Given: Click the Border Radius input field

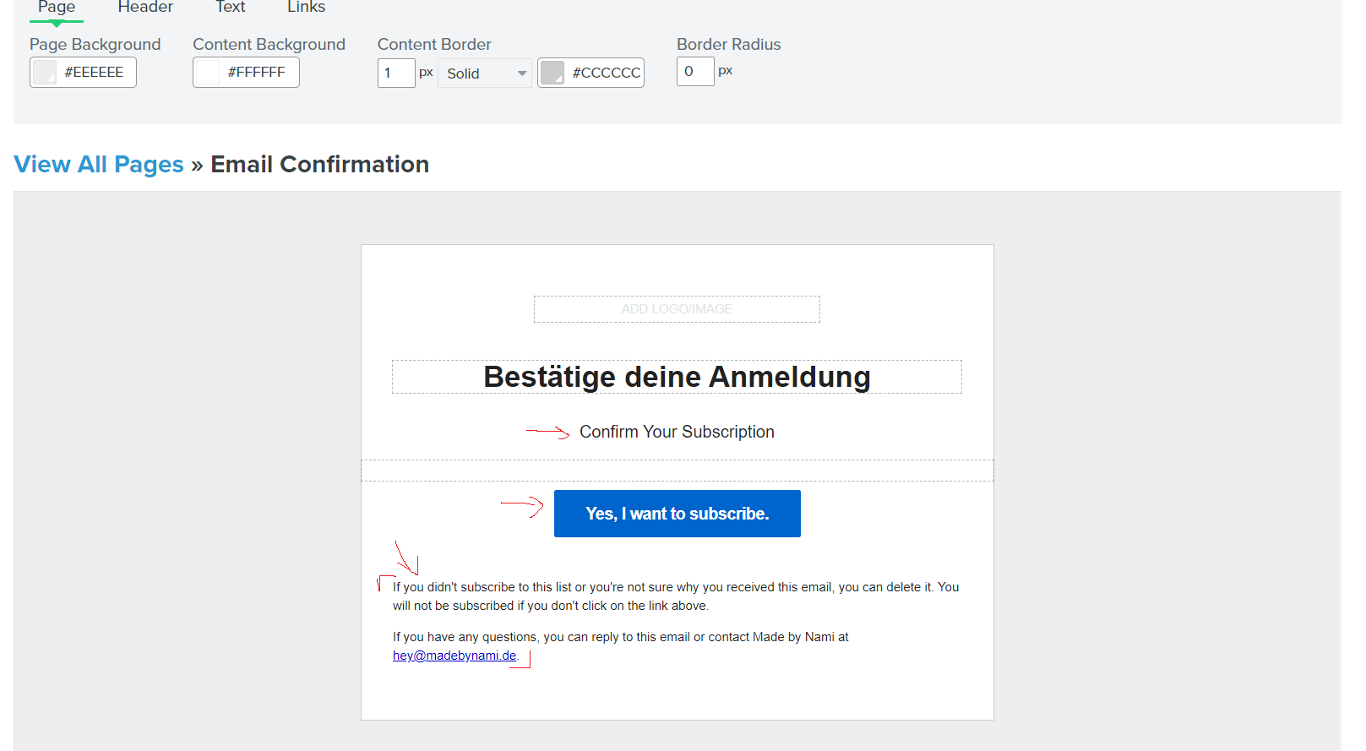Looking at the screenshot, I should (695, 71).
